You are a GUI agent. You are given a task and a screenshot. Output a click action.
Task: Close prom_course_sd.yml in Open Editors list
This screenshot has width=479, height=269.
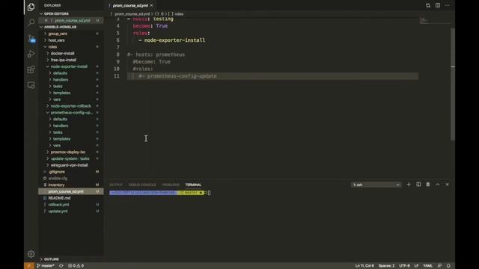[x=46, y=20]
